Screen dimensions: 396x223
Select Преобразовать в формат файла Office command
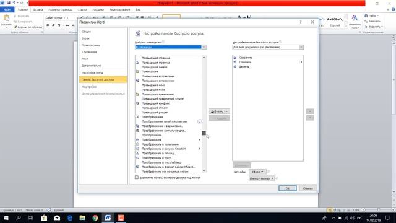click(x=169, y=167)
